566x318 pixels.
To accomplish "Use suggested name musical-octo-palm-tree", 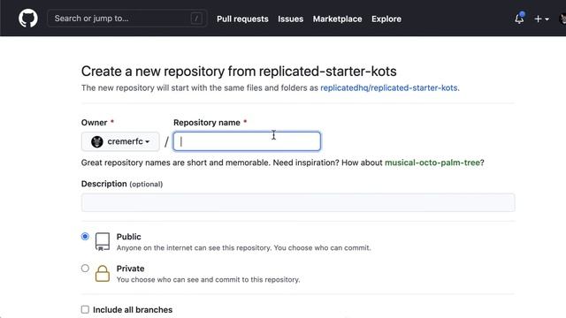I will click(x=432, y=163).
